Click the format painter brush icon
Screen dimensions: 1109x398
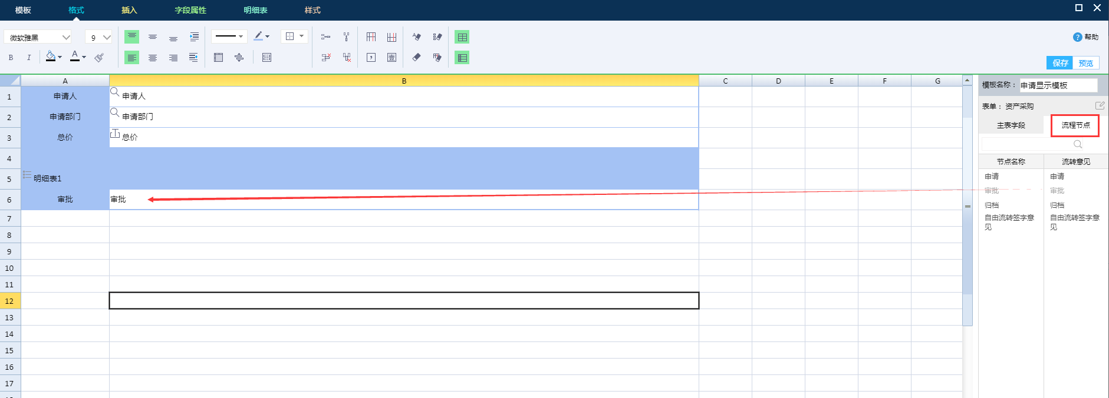(x=99, y=58)
